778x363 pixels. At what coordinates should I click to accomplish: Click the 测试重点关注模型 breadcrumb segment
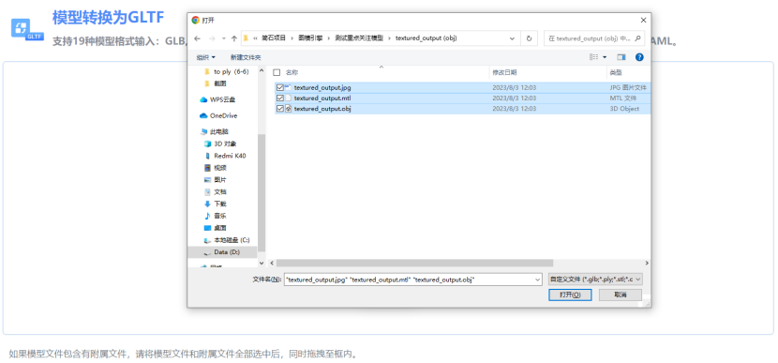pyautogui.click(x=359, y=38)
